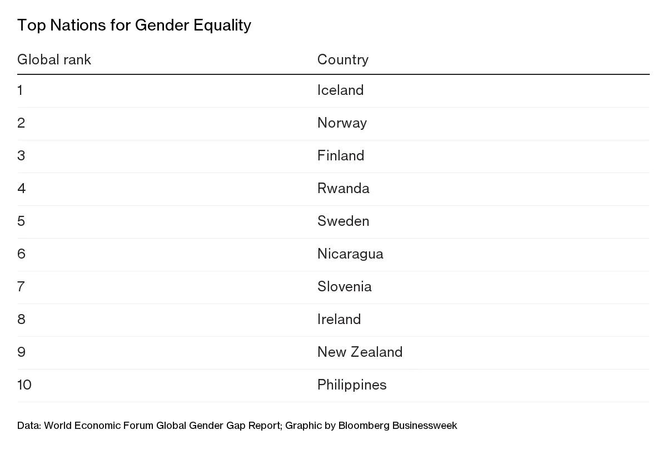Select the Ireland entry

(339, 319)
